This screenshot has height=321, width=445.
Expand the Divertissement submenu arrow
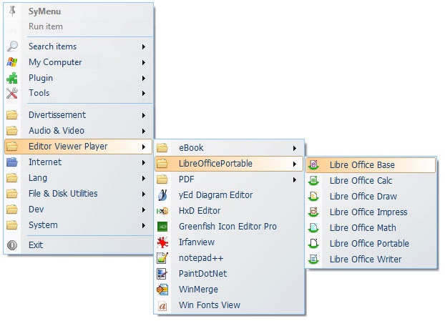(144, 115)
